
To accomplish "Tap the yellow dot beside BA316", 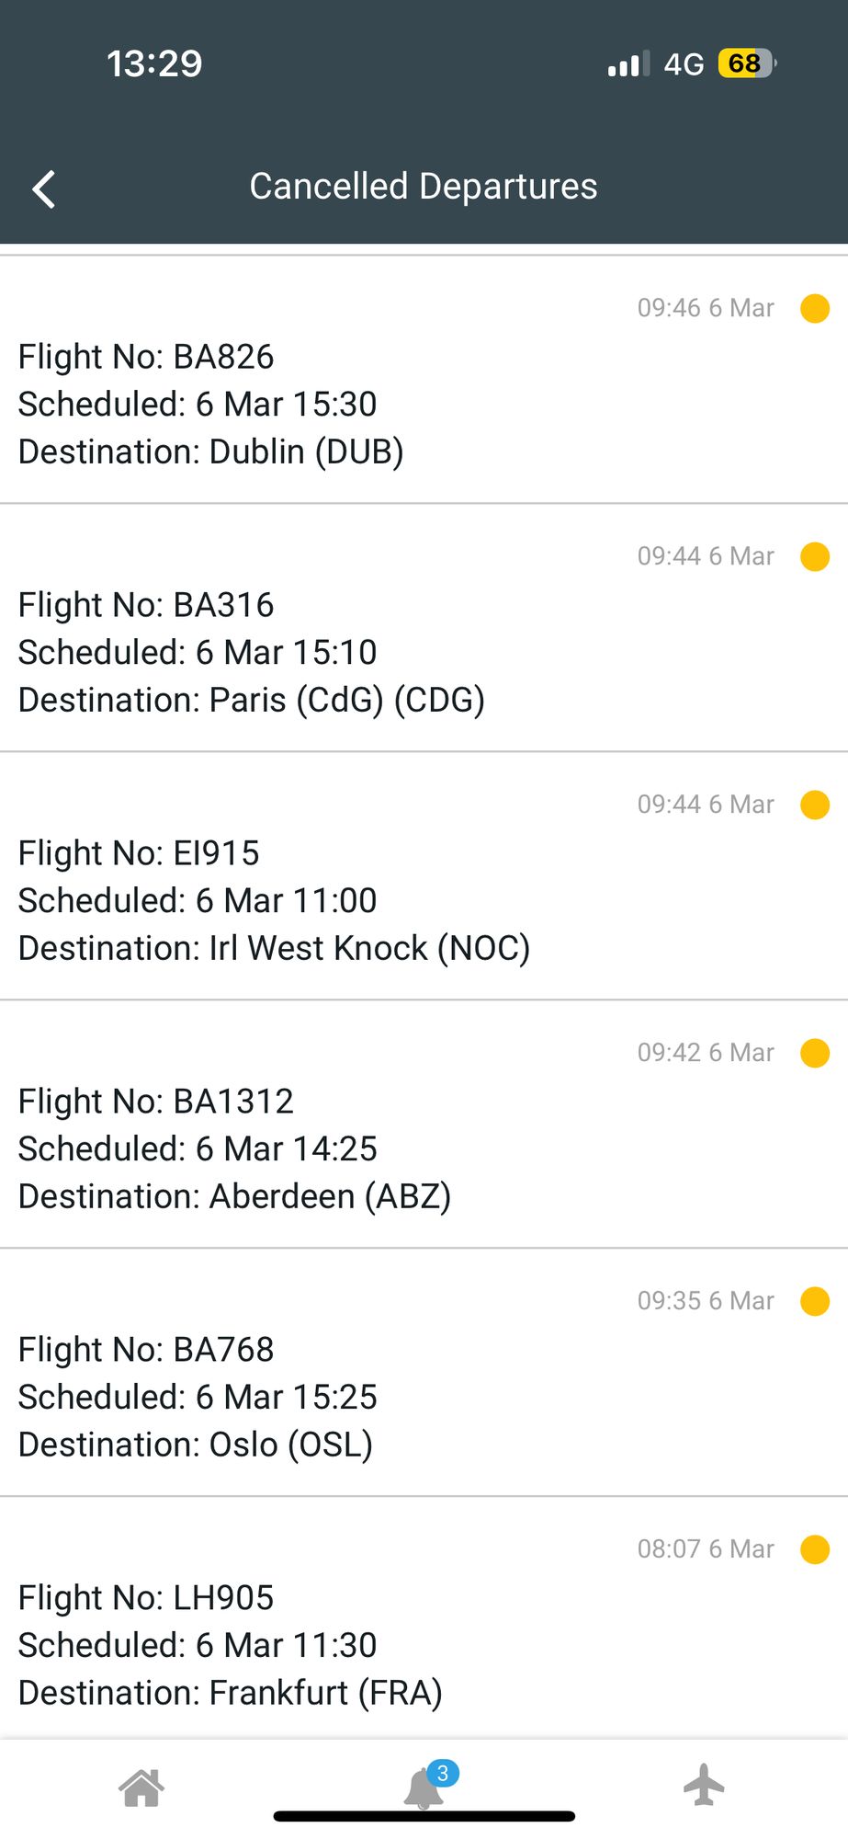I will pos(815,556).
